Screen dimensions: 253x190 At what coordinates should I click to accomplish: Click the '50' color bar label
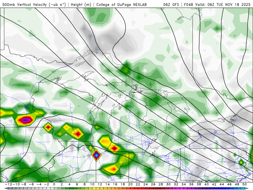(x=244, y=184)
